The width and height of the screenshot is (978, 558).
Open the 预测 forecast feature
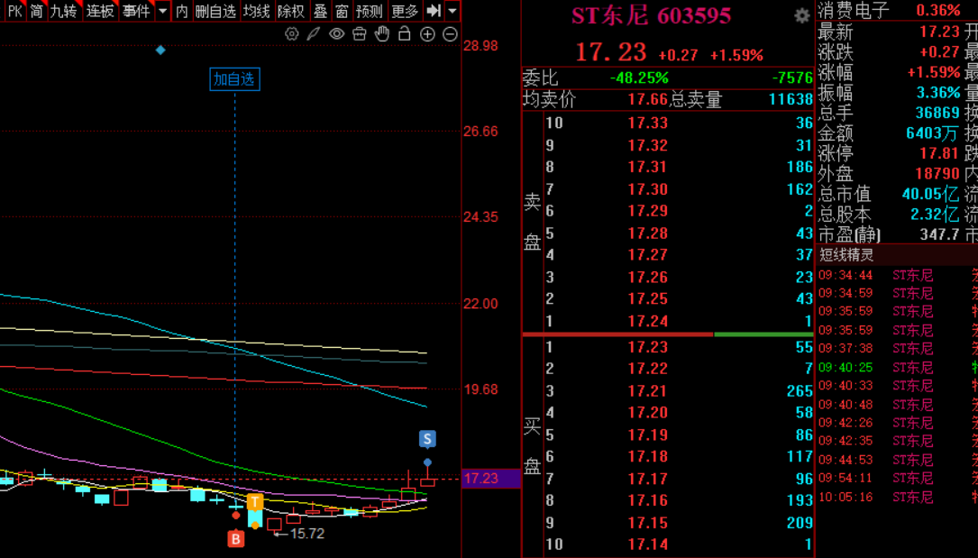[370, 11]
